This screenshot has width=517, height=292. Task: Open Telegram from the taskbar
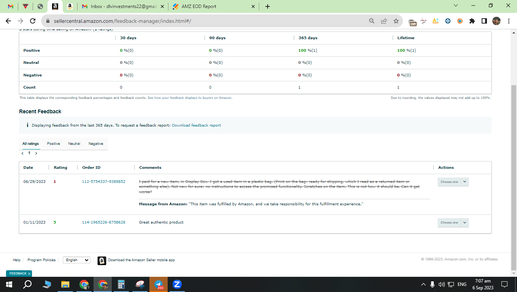(159, 284)
